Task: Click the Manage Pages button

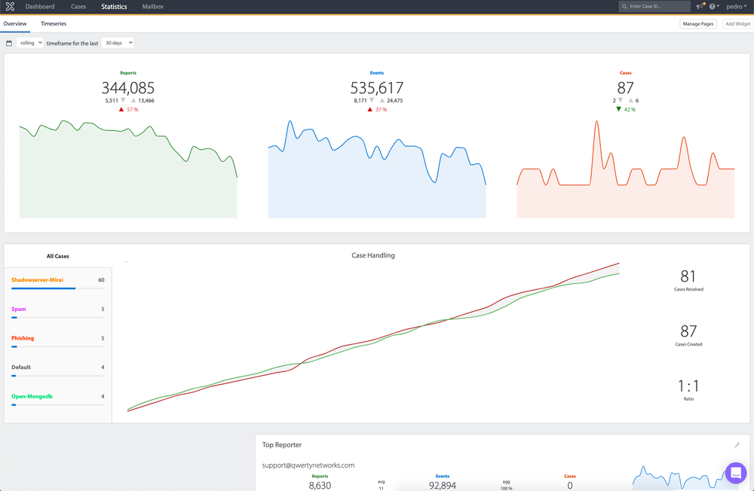Action: 698,23
